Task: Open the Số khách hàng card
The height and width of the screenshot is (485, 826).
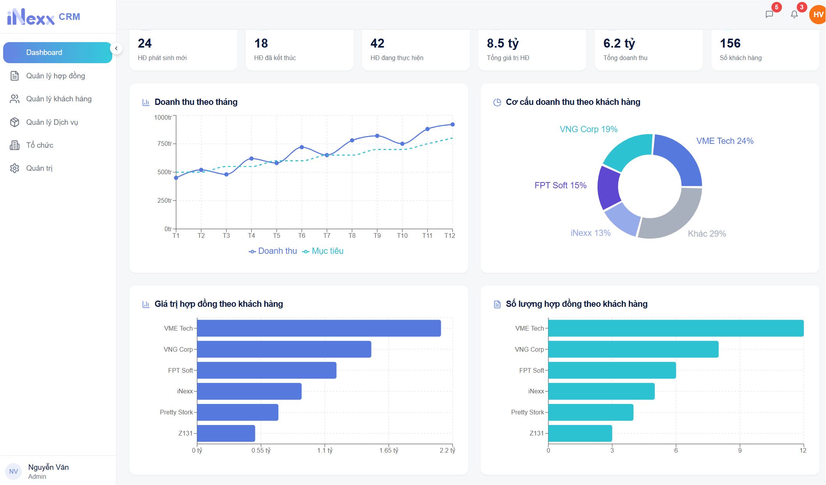Action: (765, 50)
